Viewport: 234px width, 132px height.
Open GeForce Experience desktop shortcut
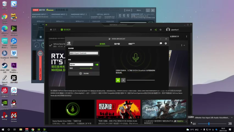tap(5, 105)
